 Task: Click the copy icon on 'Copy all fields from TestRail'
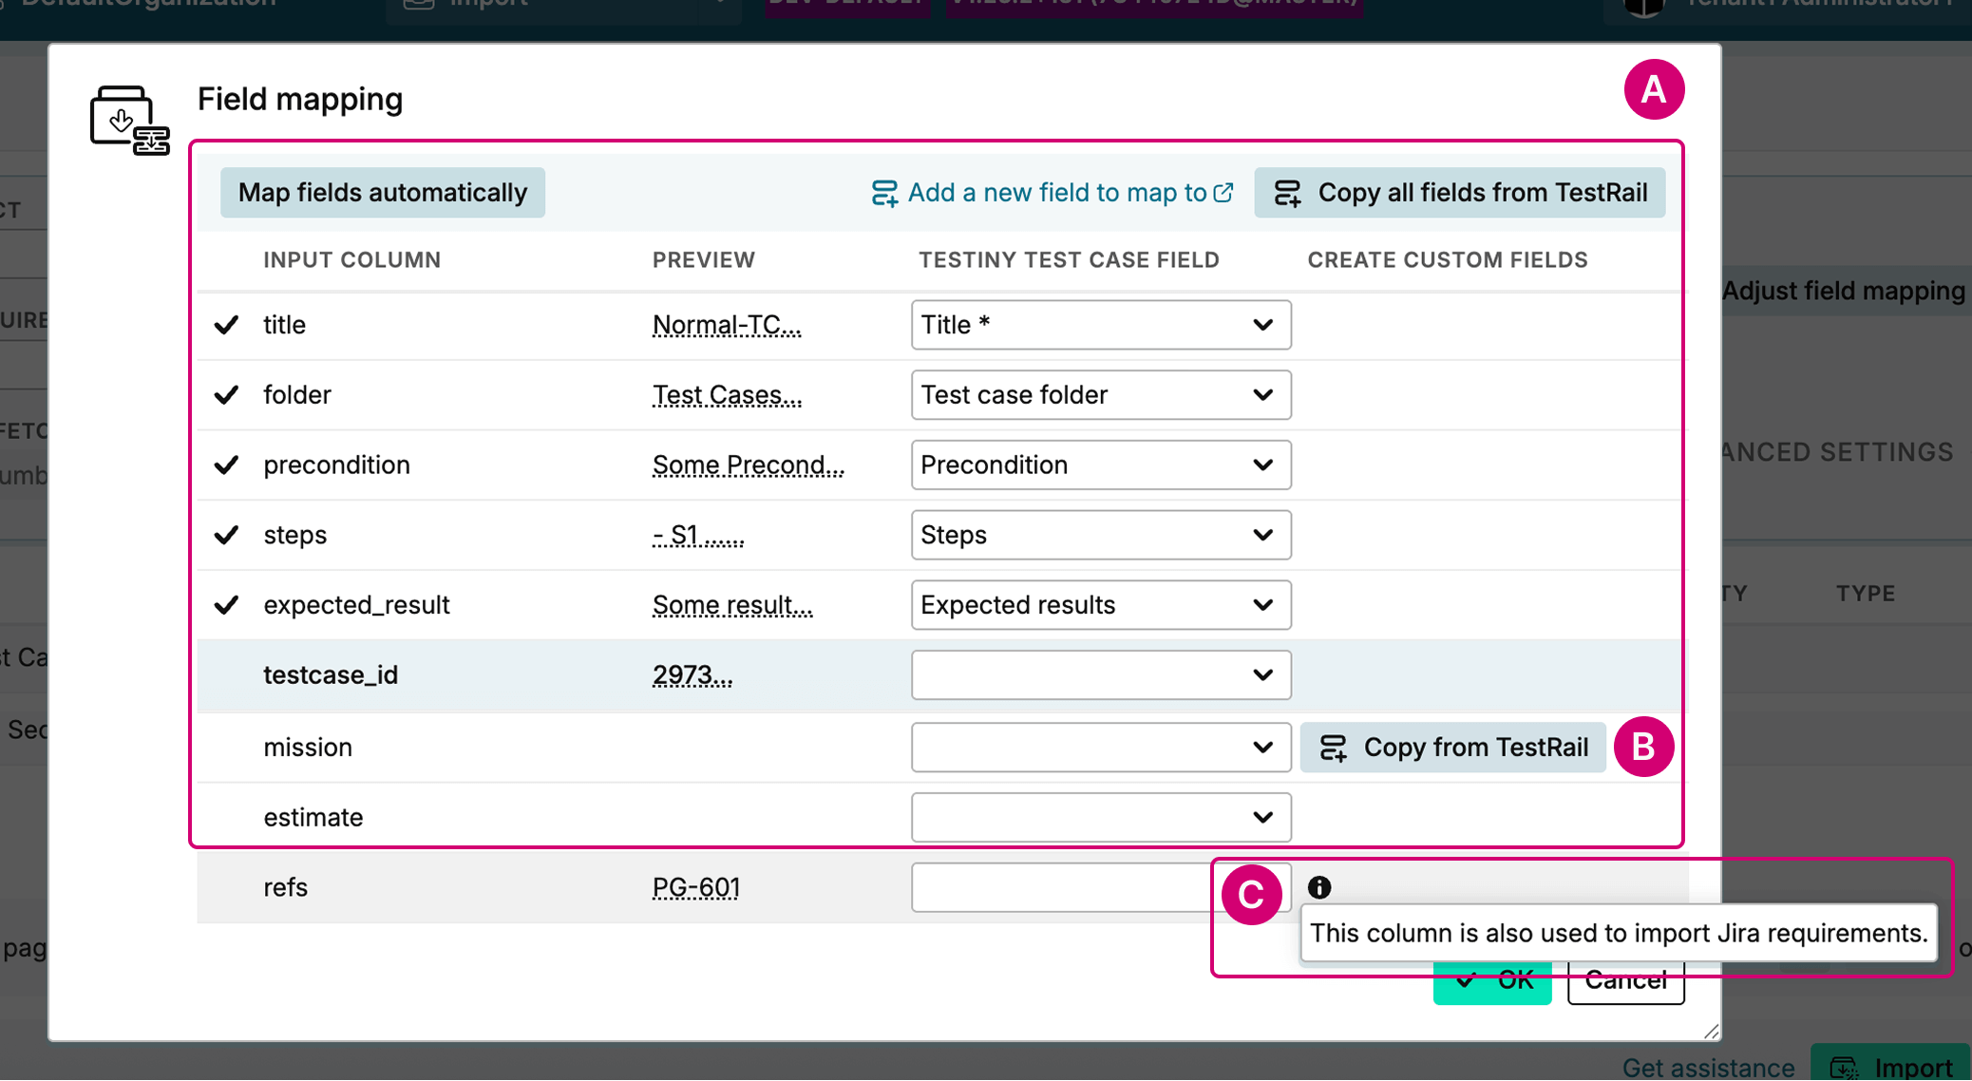[x=1288, y=192]
